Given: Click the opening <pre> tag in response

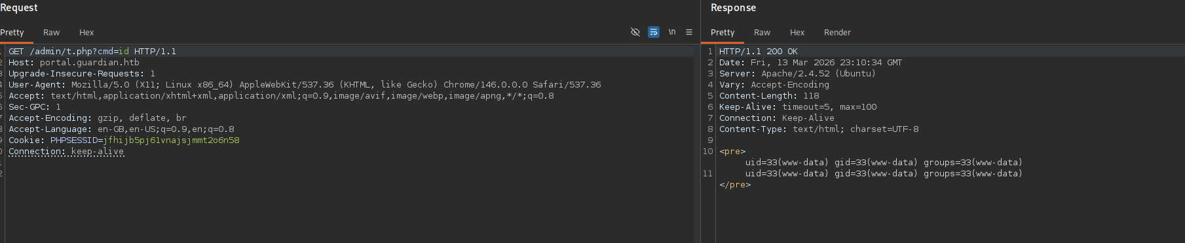Looking at the screenshot, I should 732,152.
